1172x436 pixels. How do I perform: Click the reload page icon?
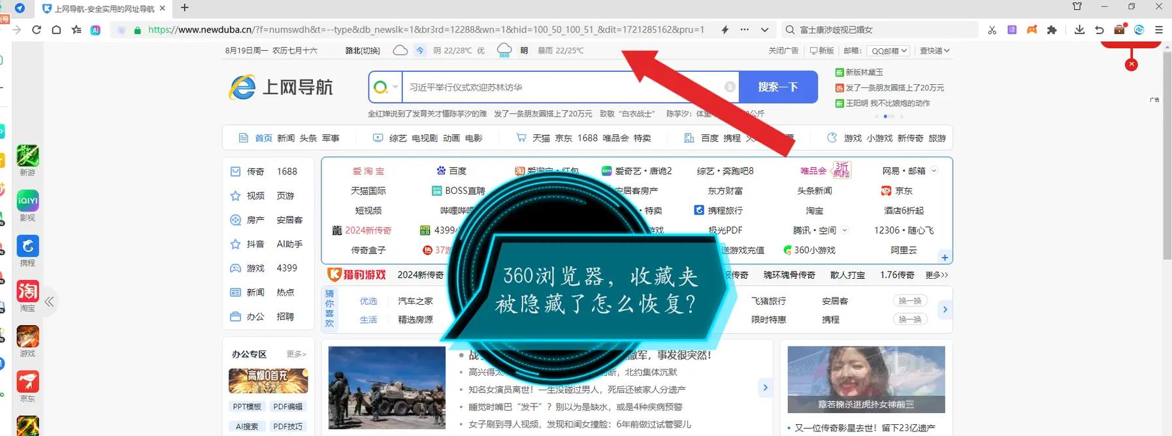coord(37,30)
